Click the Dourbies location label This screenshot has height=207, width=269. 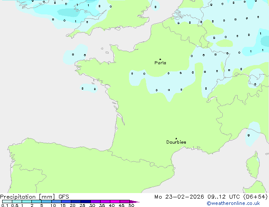[x=176, y=142]
